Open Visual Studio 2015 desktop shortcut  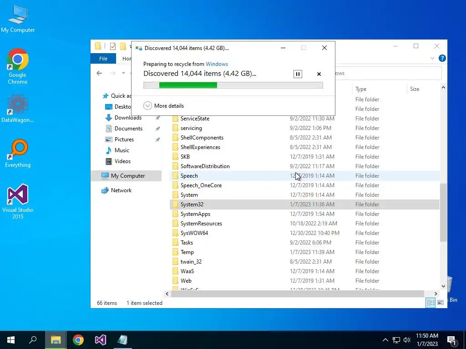click(18, 201)
